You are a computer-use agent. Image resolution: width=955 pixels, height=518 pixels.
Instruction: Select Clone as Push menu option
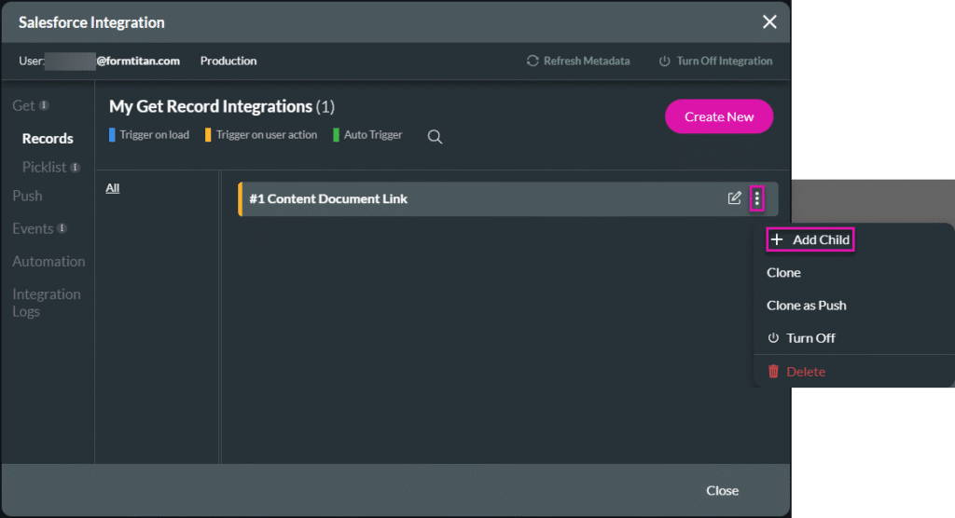(x=807, y=306)
